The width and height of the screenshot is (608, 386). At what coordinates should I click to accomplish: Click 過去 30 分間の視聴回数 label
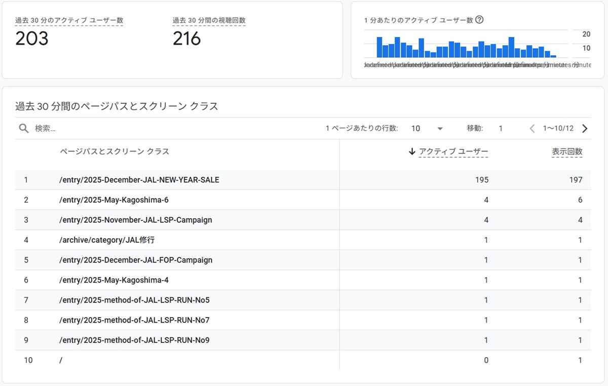click(x=209, y=21)
